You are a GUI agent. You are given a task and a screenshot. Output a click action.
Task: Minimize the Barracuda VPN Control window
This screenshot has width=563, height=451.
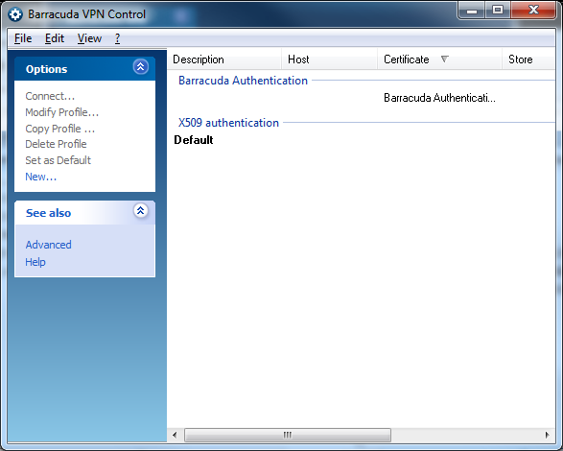[x=472, y=11]
